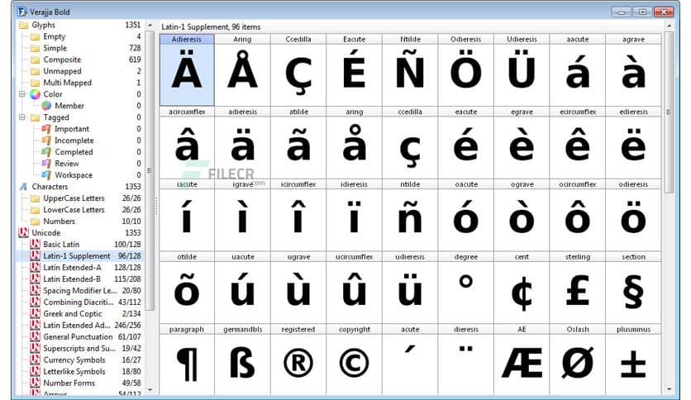Screen dimensions: 691x400
Task: Open the Spacing Modifier Letters category
Action: coord(81,291)
